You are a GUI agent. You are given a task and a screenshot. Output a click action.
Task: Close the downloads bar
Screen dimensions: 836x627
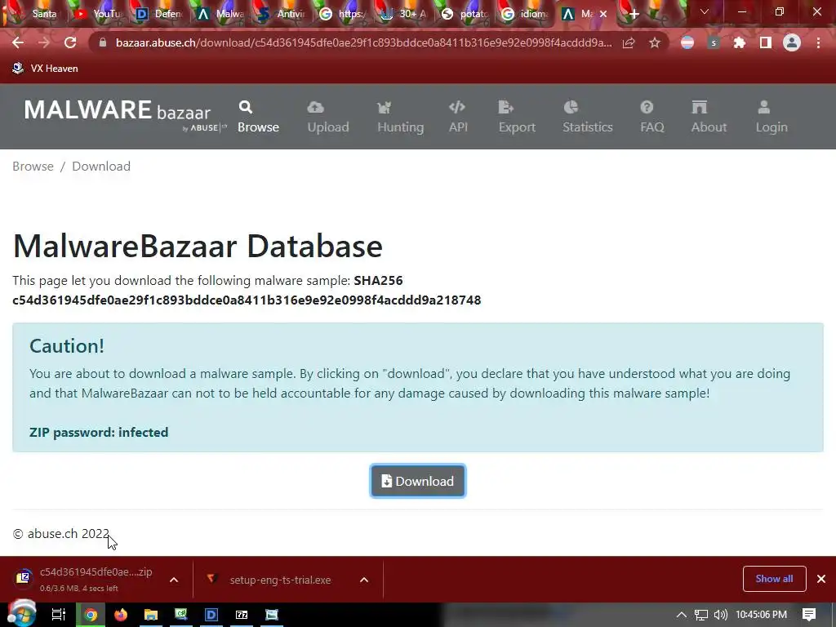click(821, 579)
